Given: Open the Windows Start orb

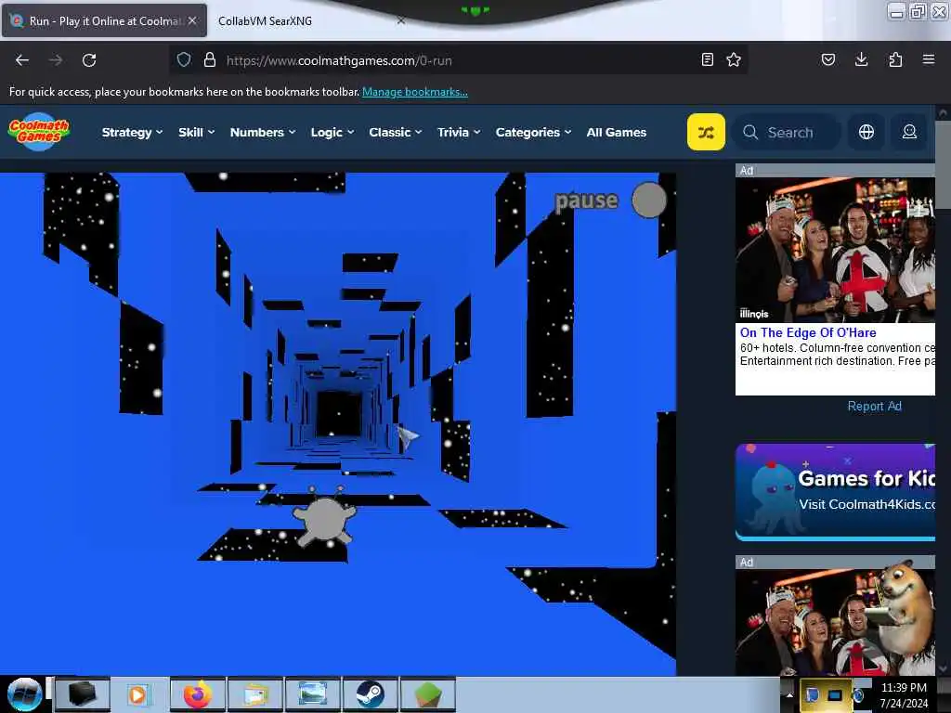Looking at the screenshot, I should point(24,694).
